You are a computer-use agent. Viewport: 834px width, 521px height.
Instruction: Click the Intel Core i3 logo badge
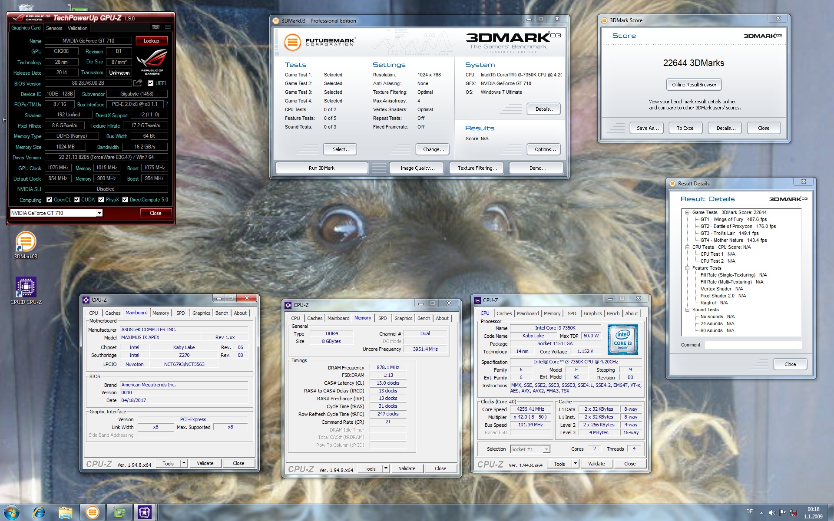click(623, 340)
